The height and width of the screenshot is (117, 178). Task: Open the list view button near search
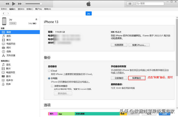pyautogui.click(x=130, y=4)
